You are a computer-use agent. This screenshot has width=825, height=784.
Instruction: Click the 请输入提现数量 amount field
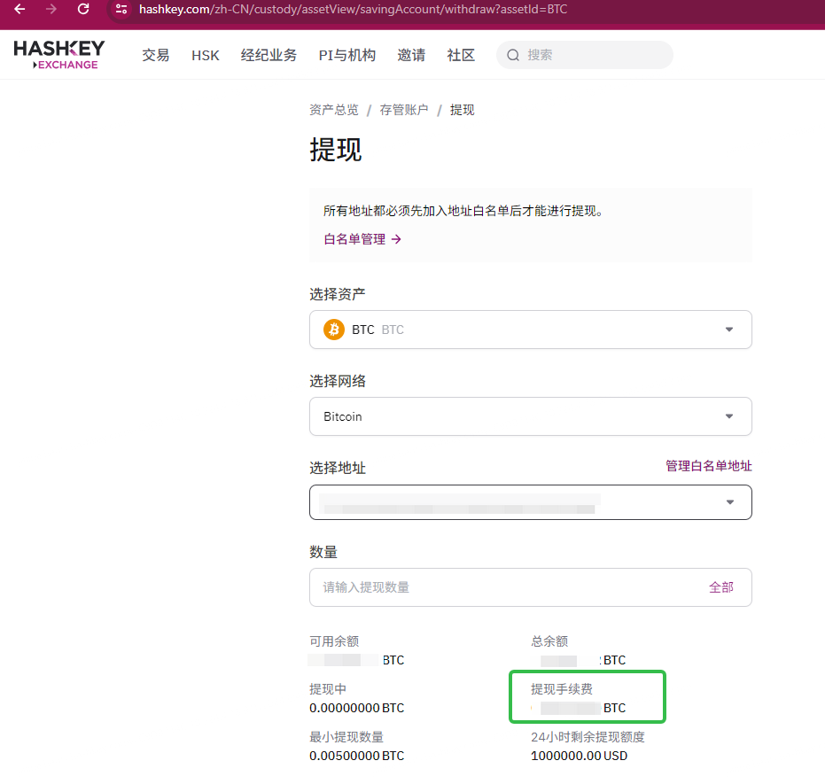(x=530, y=587)
